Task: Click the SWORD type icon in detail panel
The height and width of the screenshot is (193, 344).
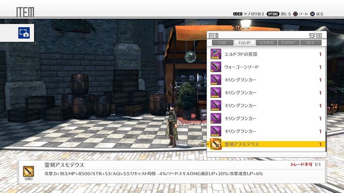Action: point(29,173)
